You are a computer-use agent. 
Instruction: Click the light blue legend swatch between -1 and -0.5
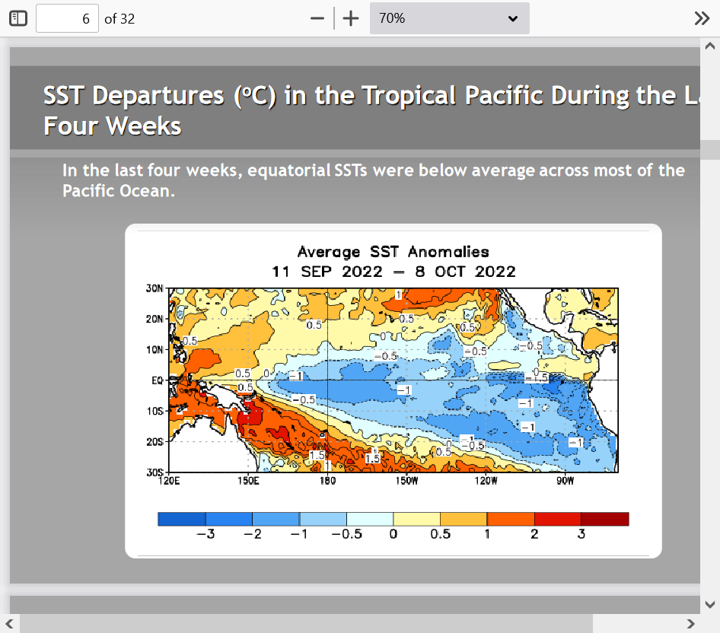pyautogui.click(x=323, y=519)
